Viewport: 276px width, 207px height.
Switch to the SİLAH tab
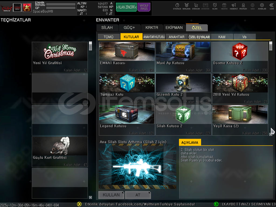tap(107, 28)
